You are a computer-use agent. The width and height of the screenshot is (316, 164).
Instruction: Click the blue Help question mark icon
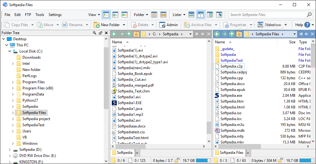(x=307, y=25)
